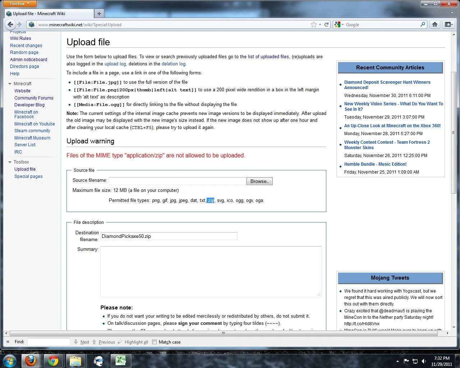
Task: Click Next in the Find bar
Action: coord(82,342)
